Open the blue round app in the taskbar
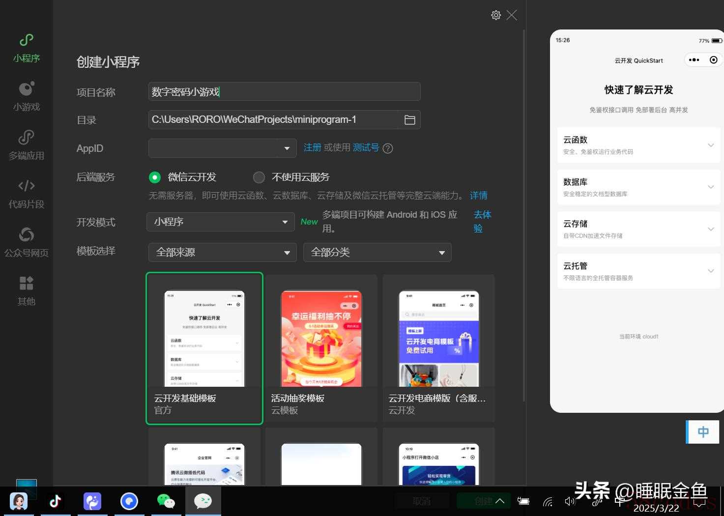The image size is (724, 516). tap(129, 501)
